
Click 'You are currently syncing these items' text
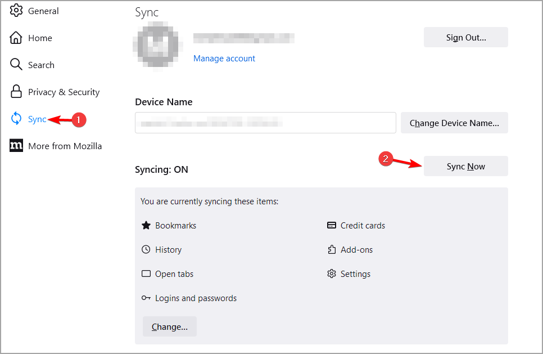pos(210,201)
